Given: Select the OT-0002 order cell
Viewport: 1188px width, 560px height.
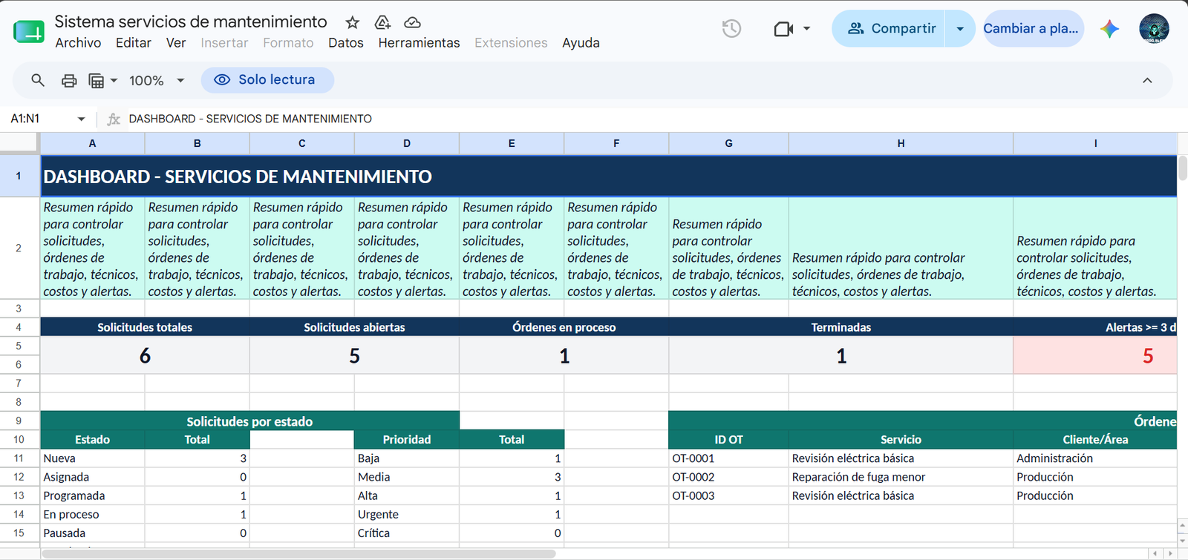Looking at the screenshot, I should [728, 477].
